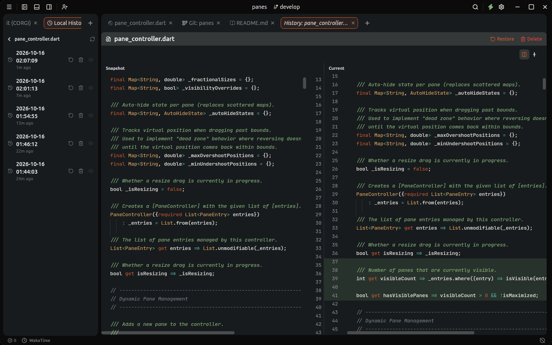Restore the 01:46:12 snapshot
This screenshot has width=552, height=345.
[71, 143]
